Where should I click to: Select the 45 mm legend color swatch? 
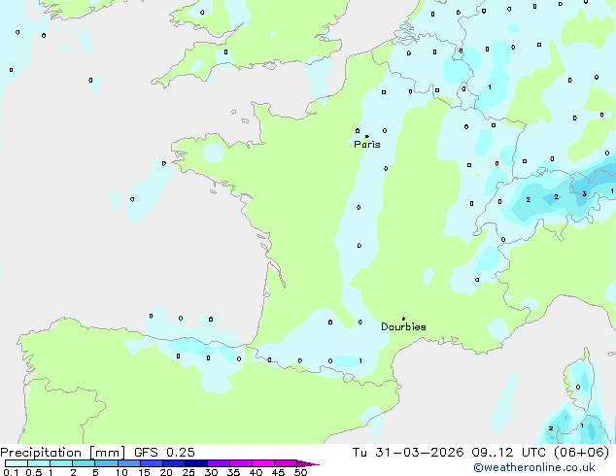[x=286, y=463]
